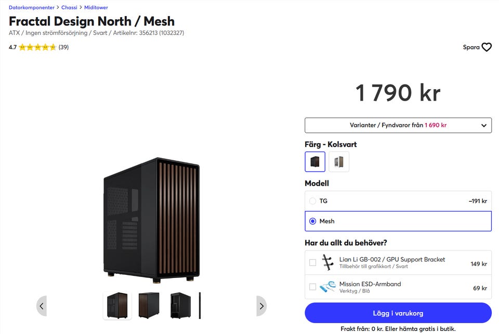Choose the Kolsvart black color swatch
Screen dimensions: 499x334
click(x=315, y=162)
